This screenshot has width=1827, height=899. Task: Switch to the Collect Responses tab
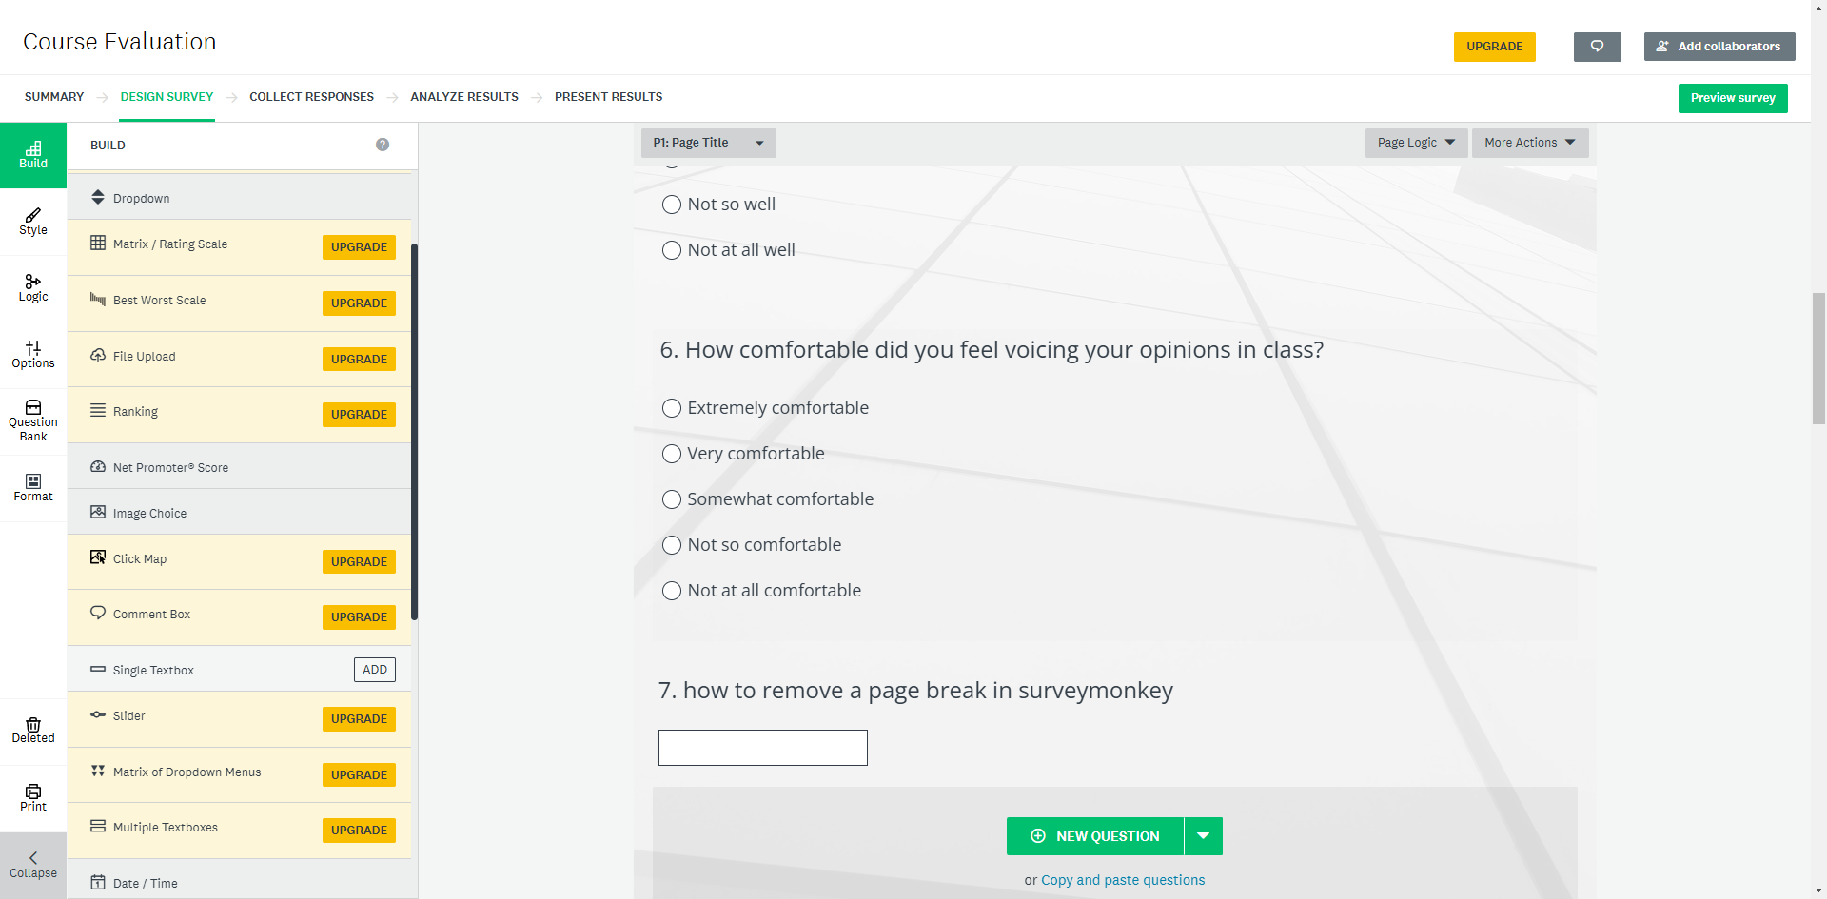[311, 97]
